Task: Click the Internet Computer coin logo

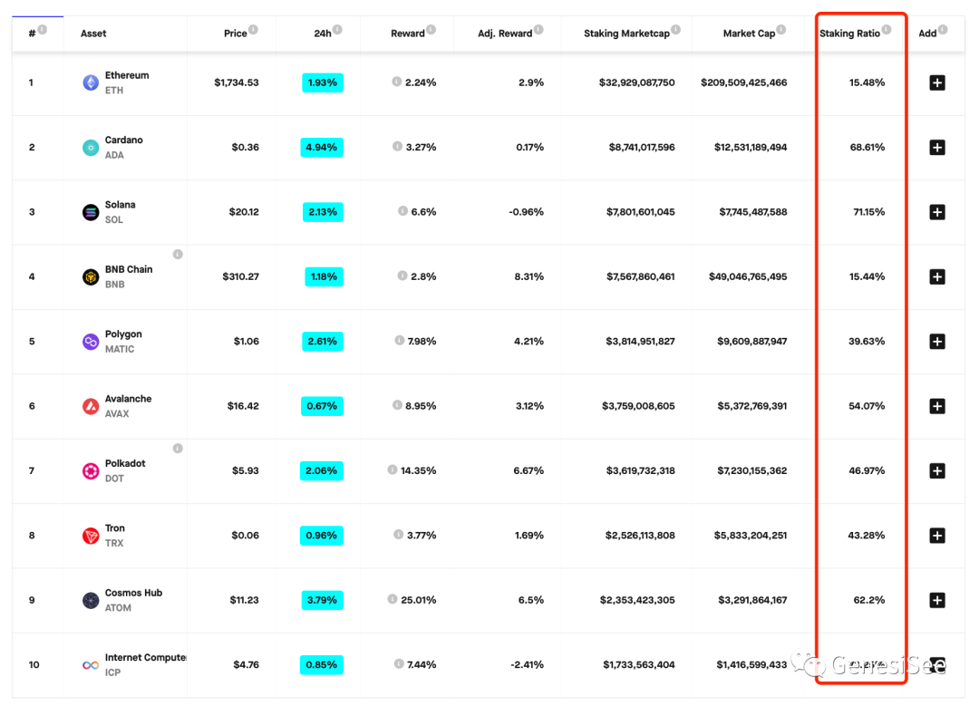Action: (x=91, y=665)
